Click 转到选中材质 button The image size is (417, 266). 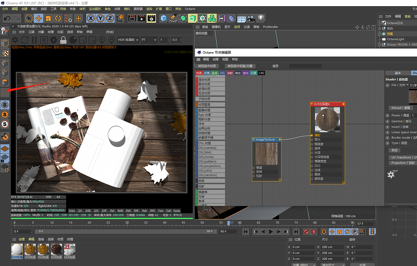click(207, 66)
